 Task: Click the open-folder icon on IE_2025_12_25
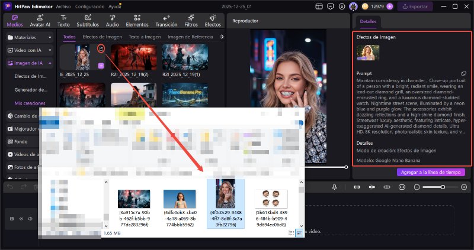(101, 48)
